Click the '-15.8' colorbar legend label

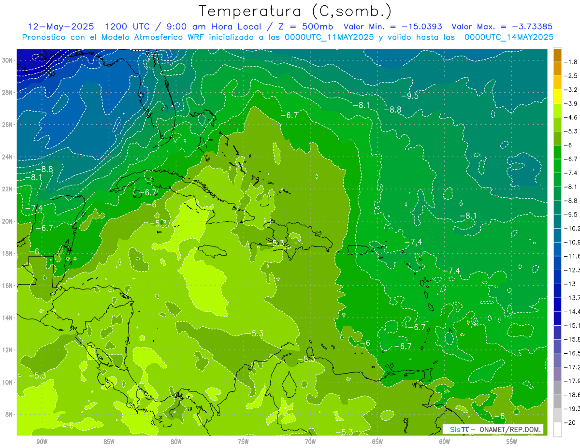coord(573,339)
